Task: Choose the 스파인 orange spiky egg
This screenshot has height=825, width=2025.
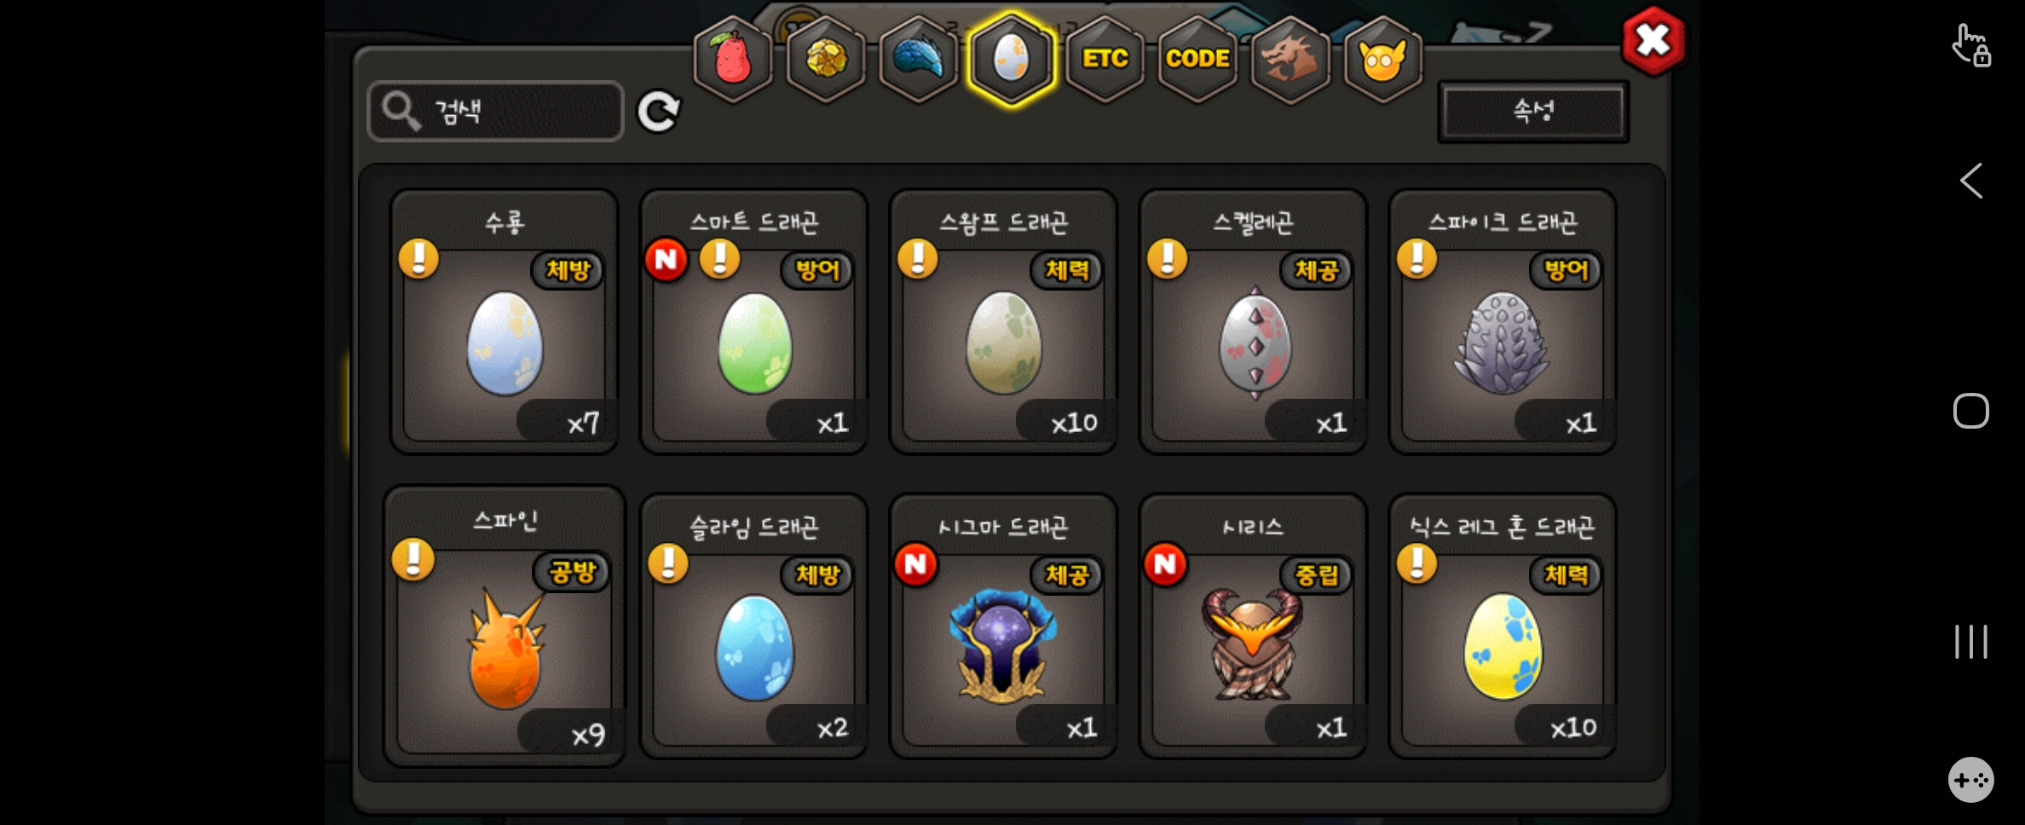Action: pyautogui.click(x=505, y=626)
